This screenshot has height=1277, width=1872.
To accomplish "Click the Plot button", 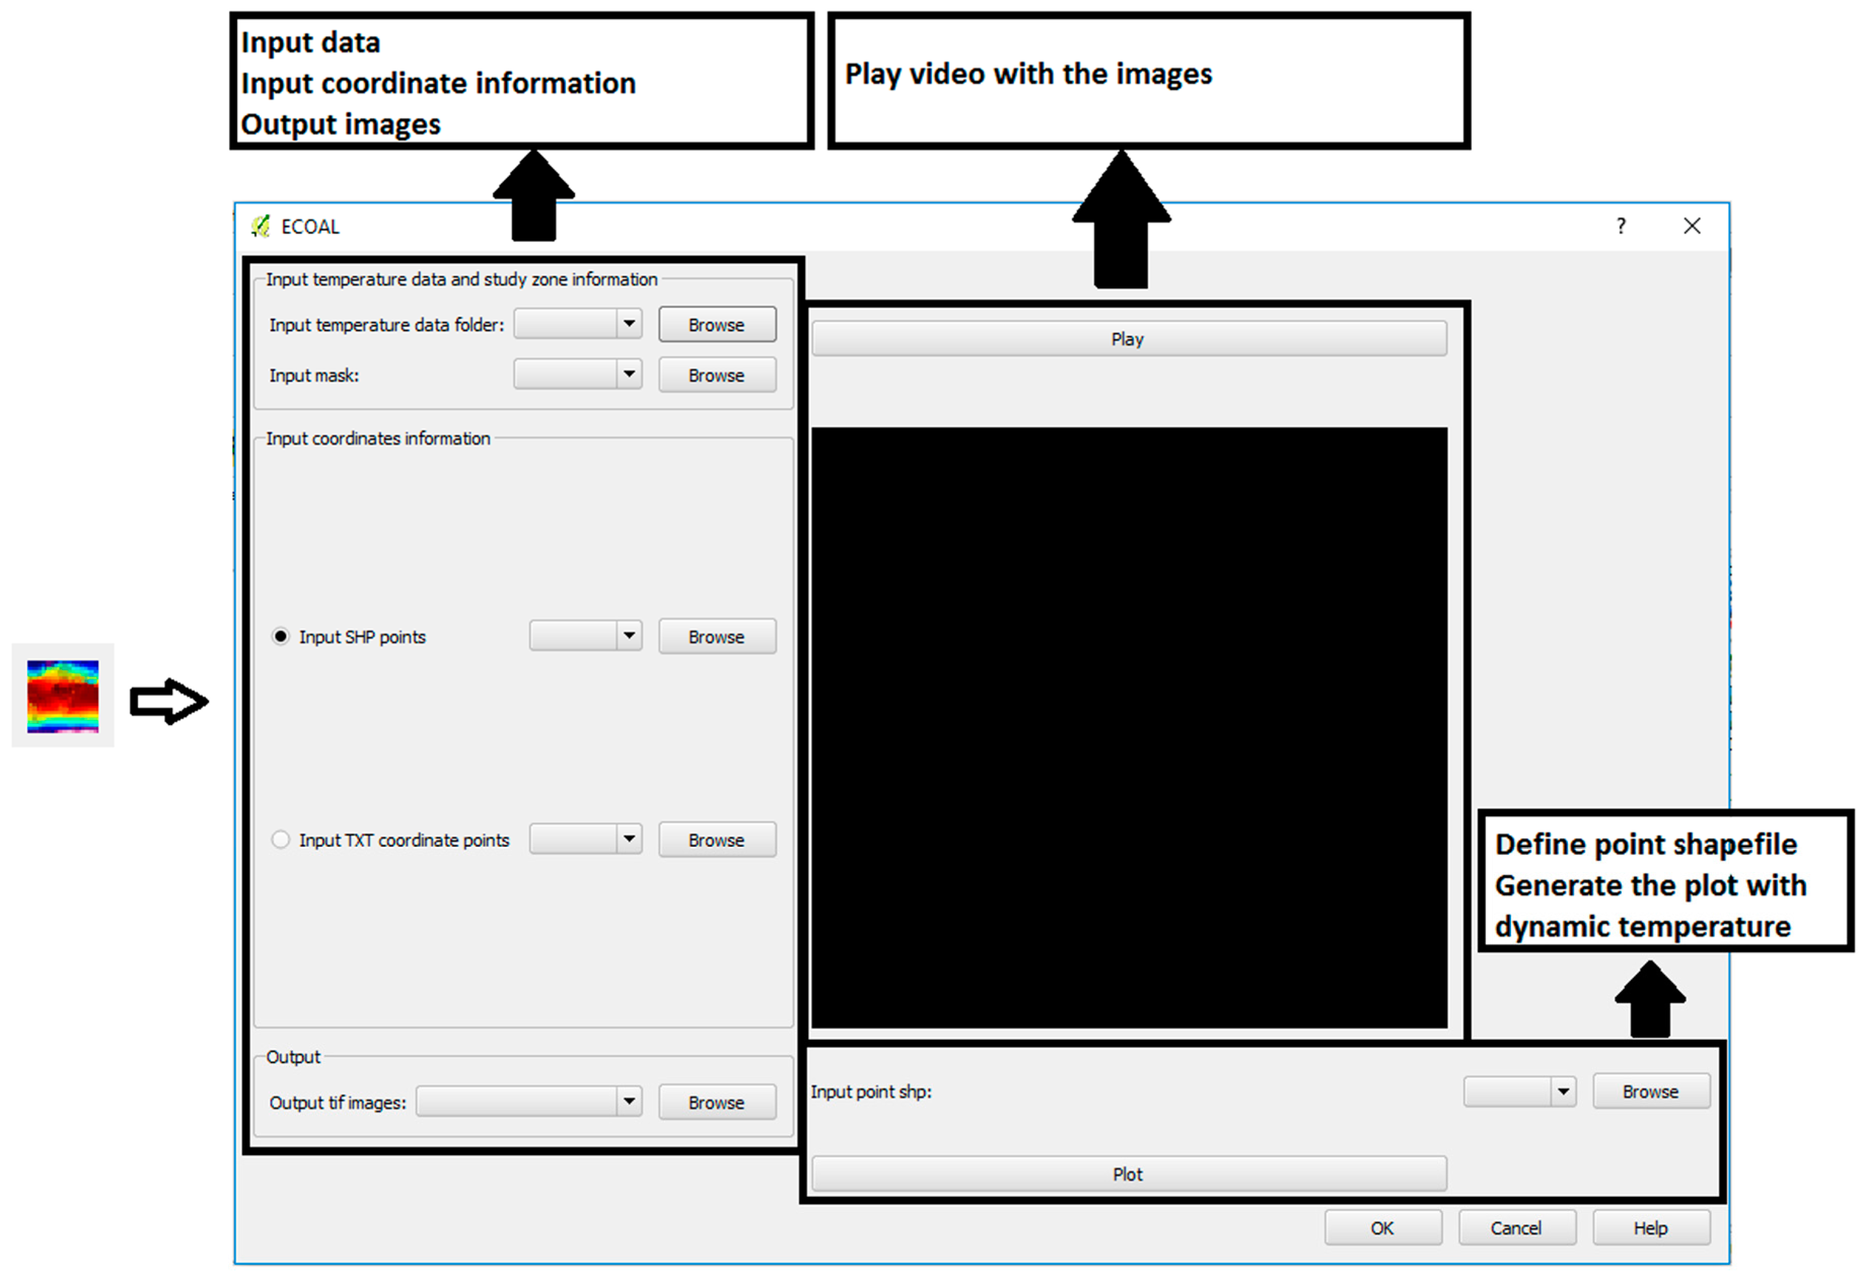I will [x=1128, y=1174].
